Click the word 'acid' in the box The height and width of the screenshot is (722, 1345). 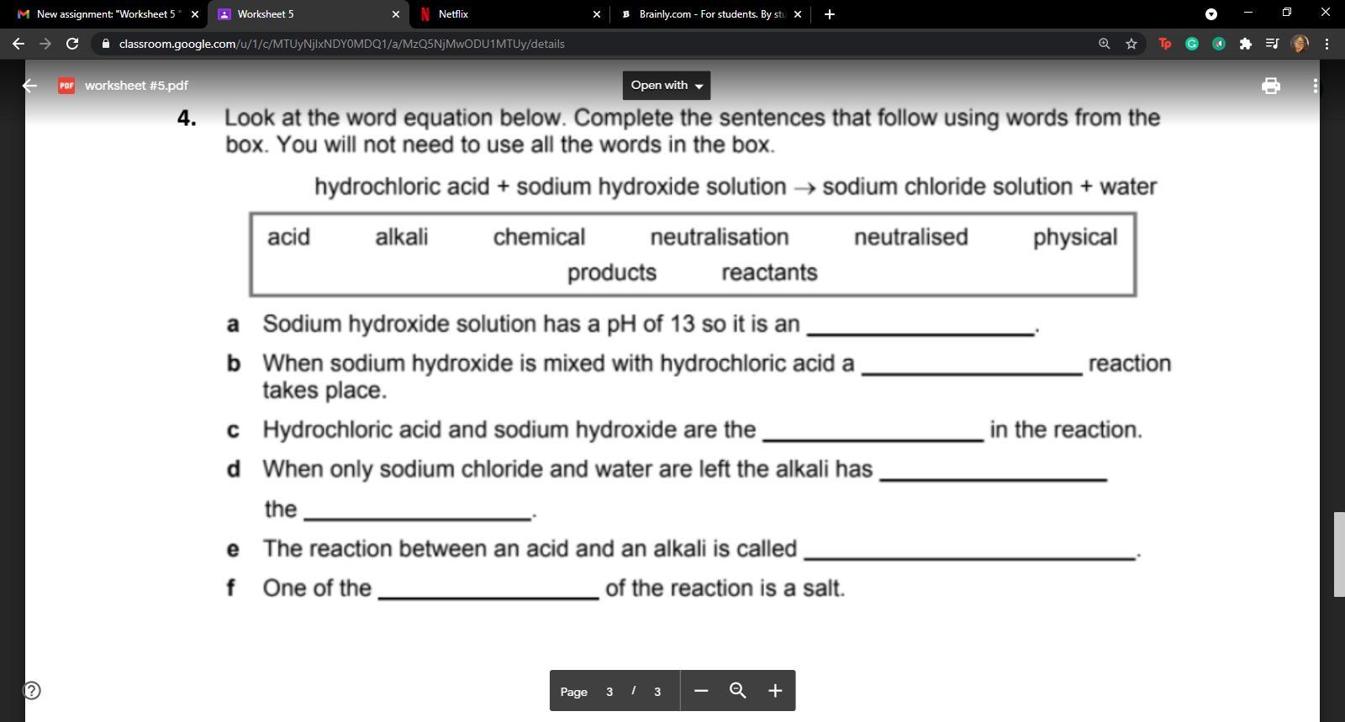pyautogui.click(x=288, y=238)
